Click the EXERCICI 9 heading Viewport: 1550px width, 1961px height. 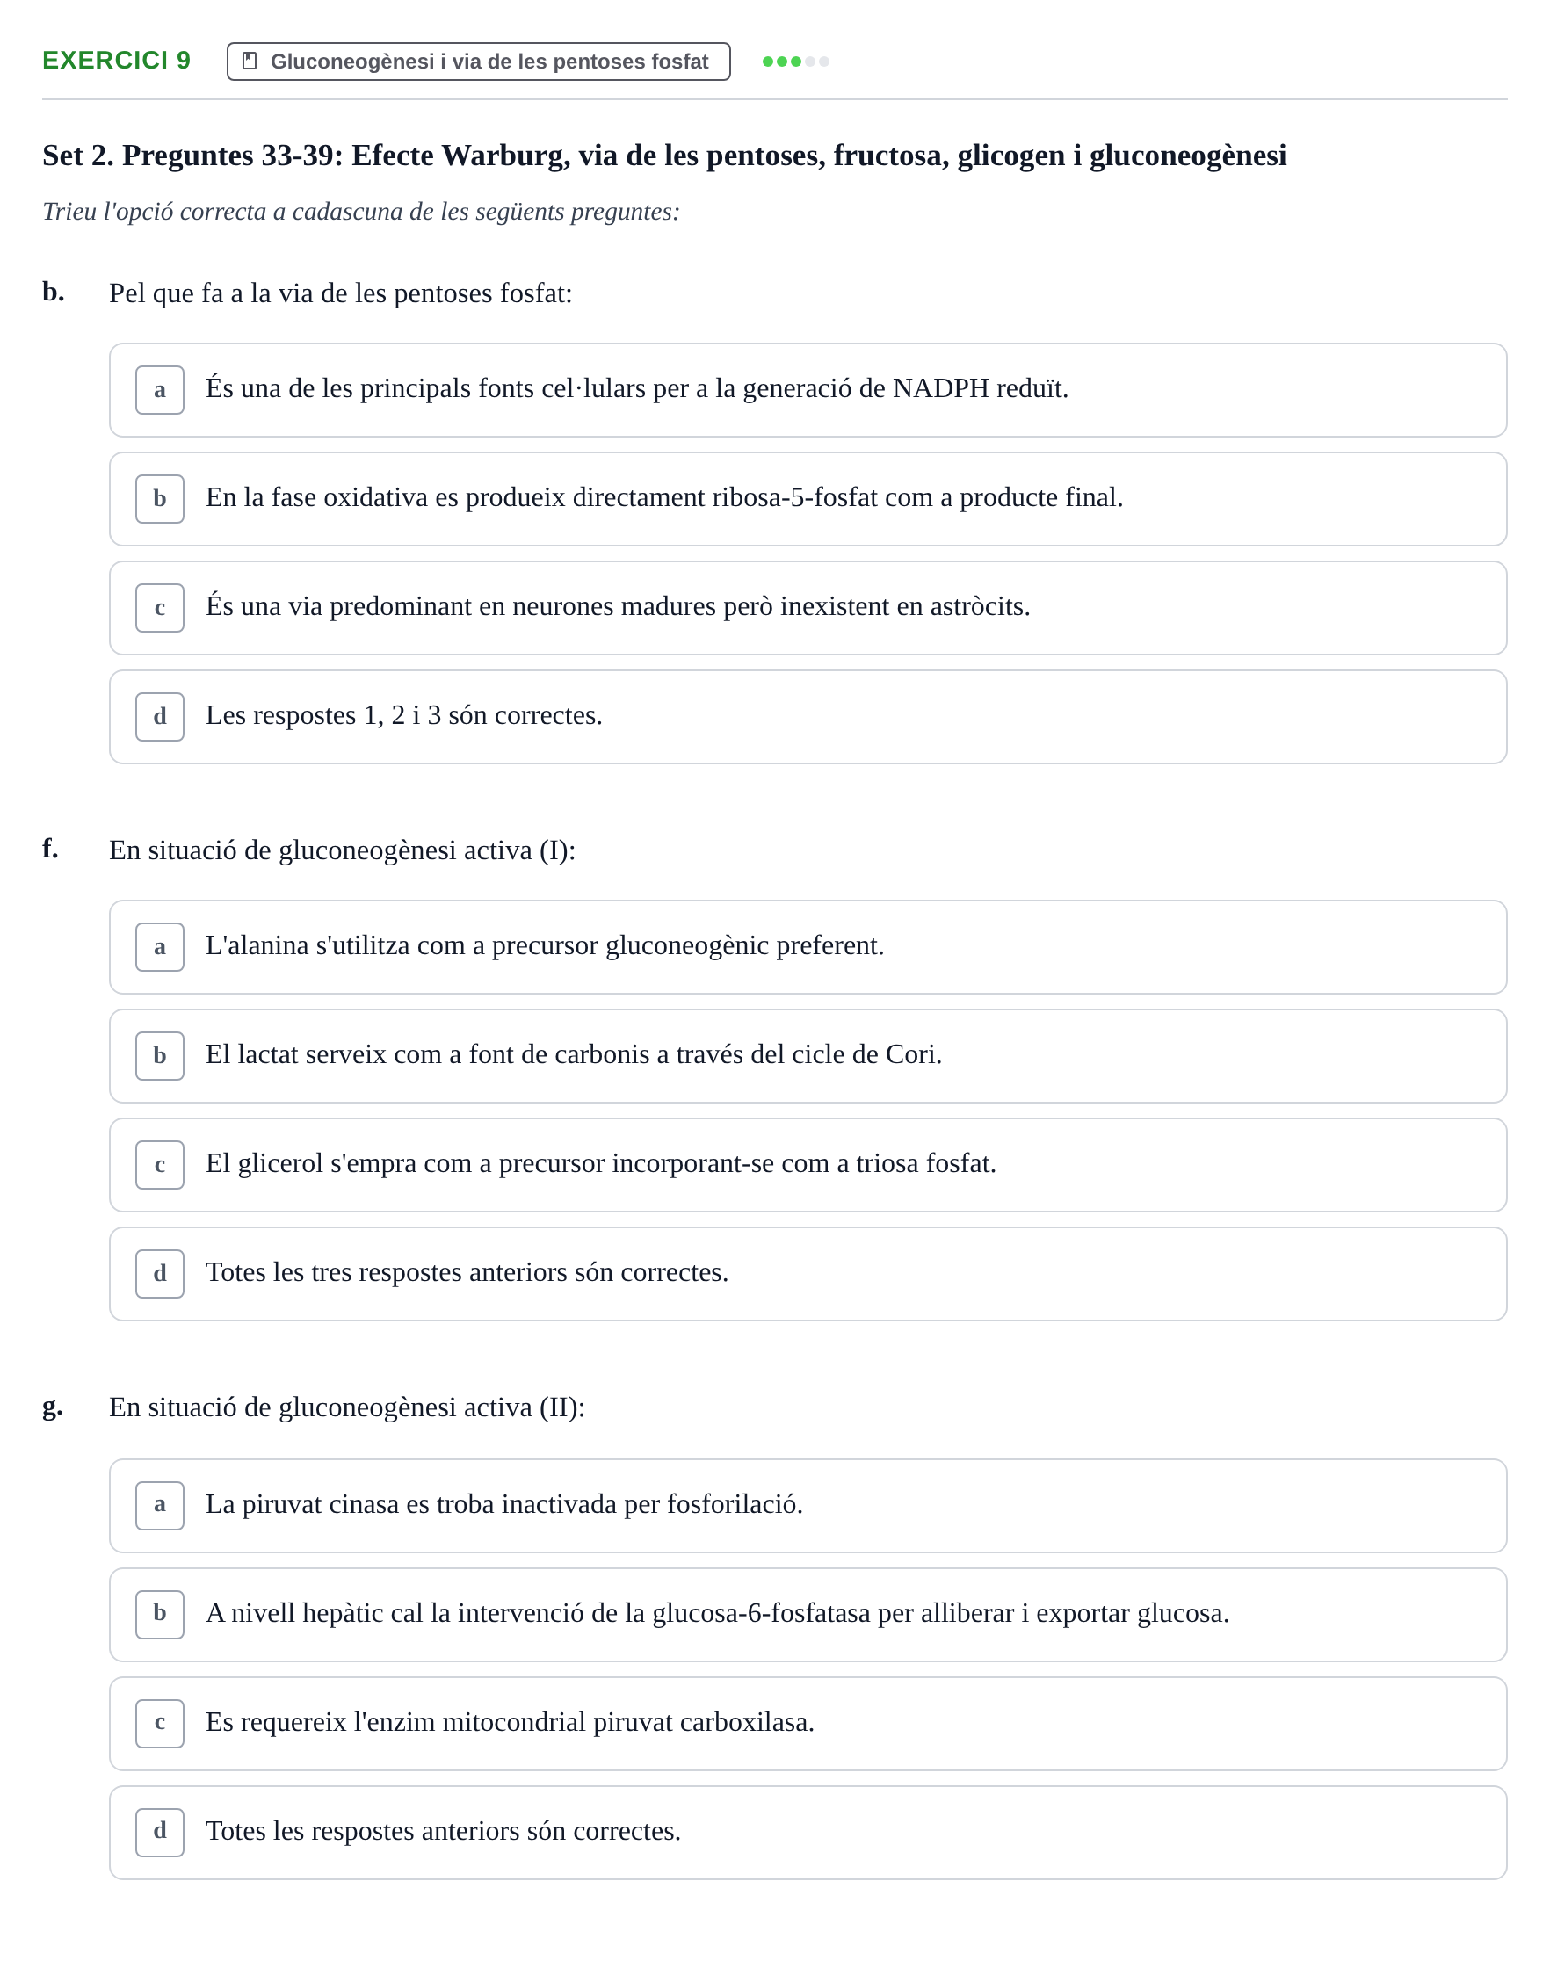tap(116, 61)
